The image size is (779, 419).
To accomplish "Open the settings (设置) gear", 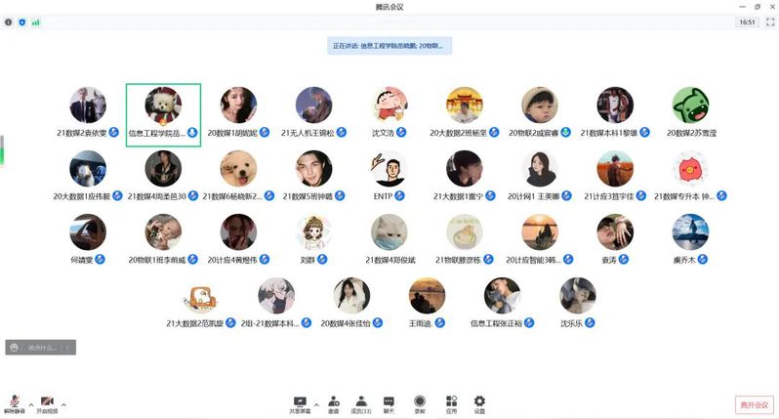I will coord(479,402).
